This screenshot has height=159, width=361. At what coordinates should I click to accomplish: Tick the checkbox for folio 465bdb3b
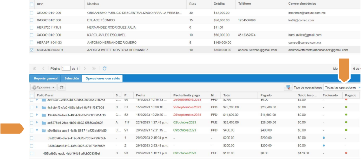click(x=32, y=153)
